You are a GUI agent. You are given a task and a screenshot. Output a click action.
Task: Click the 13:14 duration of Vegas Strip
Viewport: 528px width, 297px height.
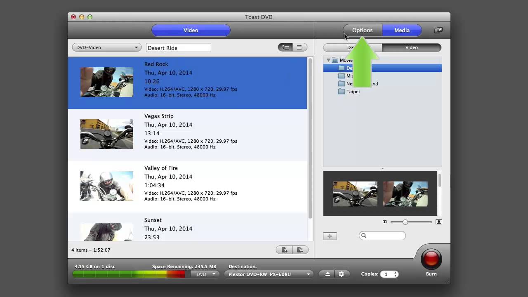click(152, 134)
